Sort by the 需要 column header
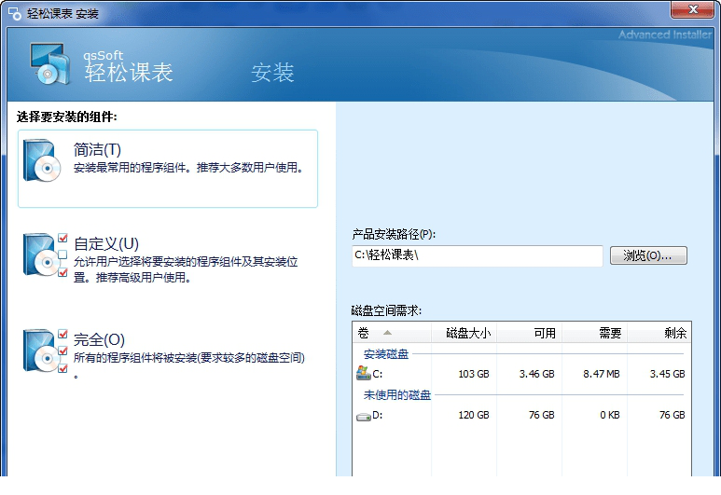The width and height of the screenshot is (721, 495). (594, 332)
